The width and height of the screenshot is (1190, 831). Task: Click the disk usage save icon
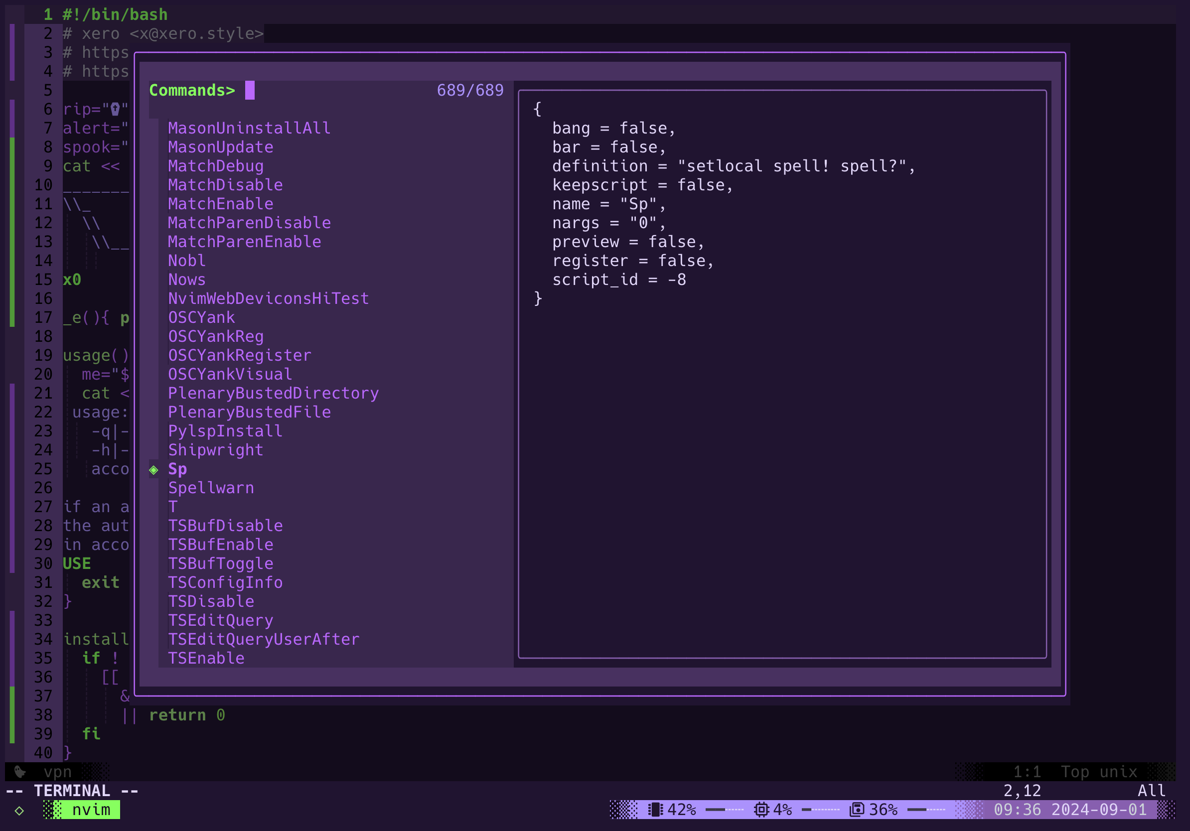[857, 809]
